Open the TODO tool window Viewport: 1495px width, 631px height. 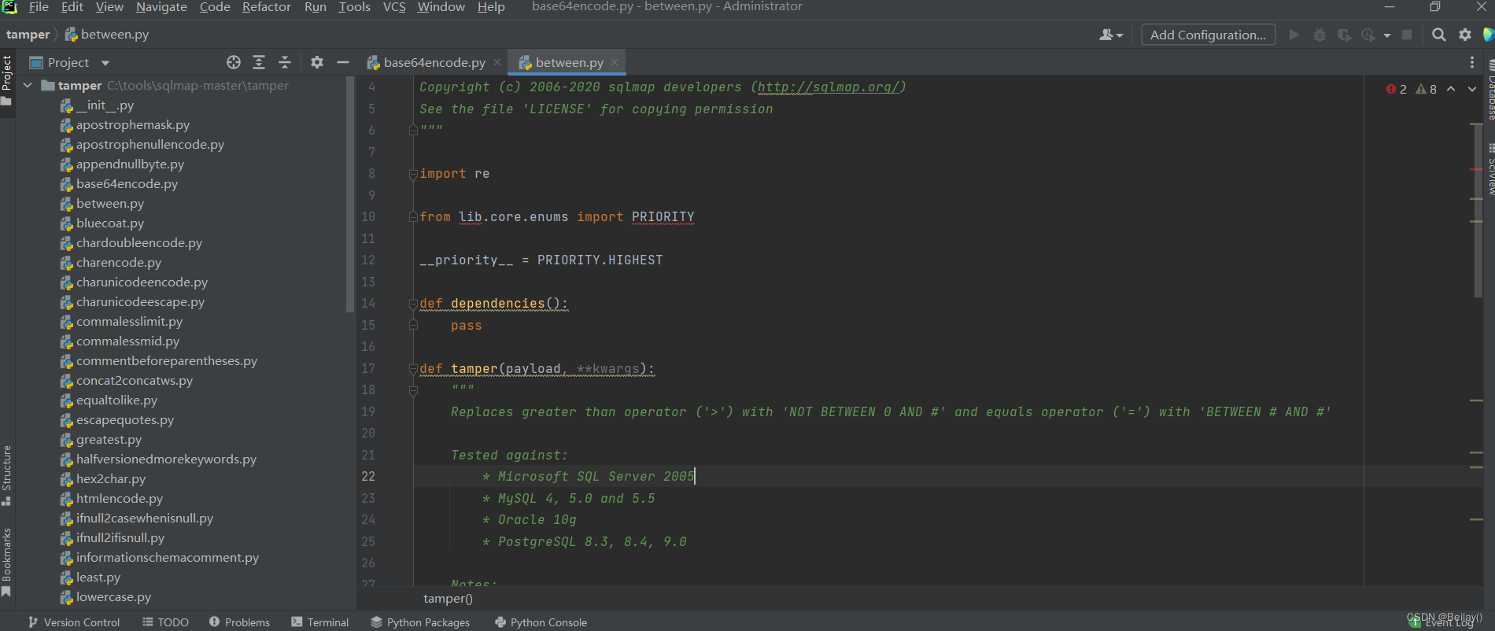(165, 622)
